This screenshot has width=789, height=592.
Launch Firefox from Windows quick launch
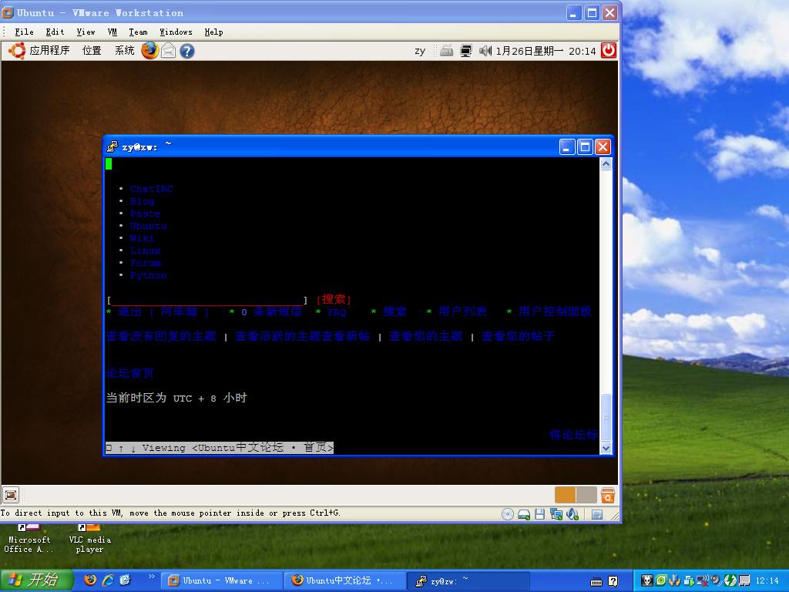90,580
